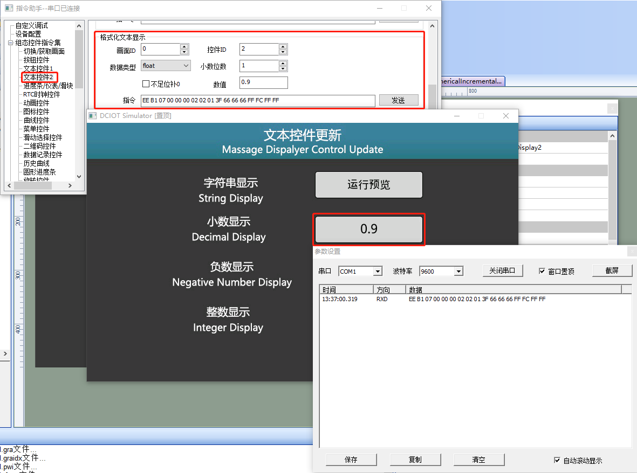Click the 复制 copy button
This screenshot has width=637, height=473.
coord(415,460)
